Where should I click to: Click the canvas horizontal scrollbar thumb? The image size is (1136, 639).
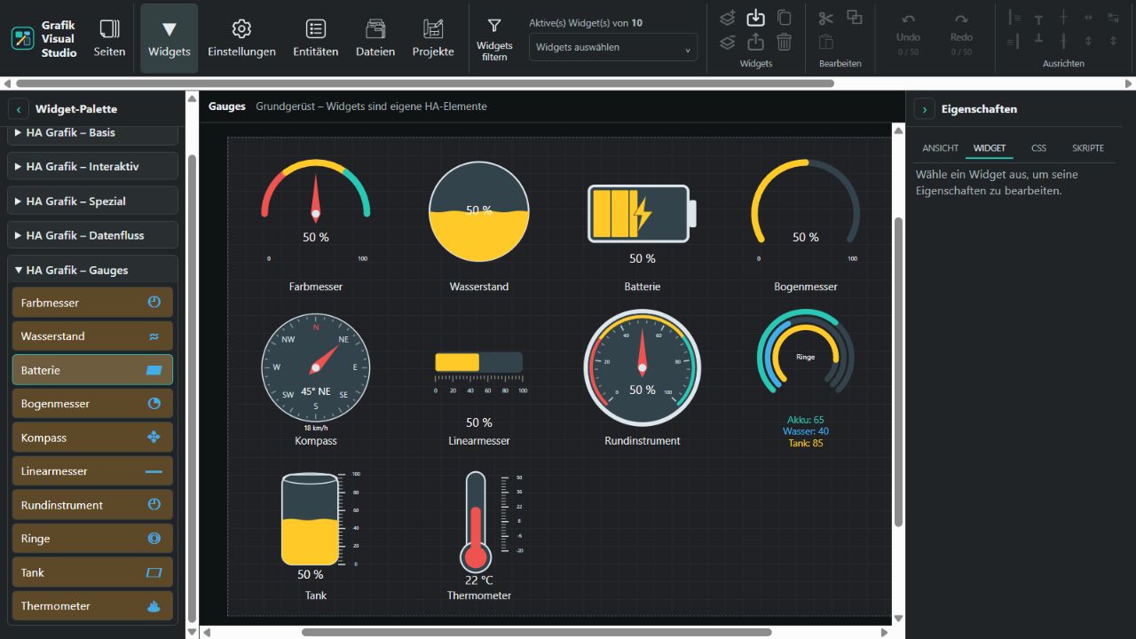[x=536, y=632]
